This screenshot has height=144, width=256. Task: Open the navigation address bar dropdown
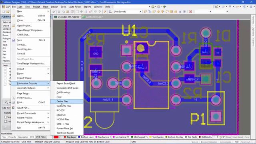pos(149,7)
